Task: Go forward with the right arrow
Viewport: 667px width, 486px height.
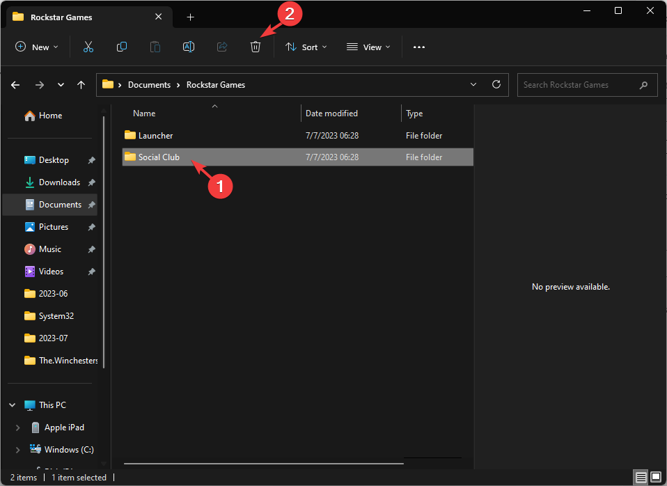Action: tap(40, 85)
